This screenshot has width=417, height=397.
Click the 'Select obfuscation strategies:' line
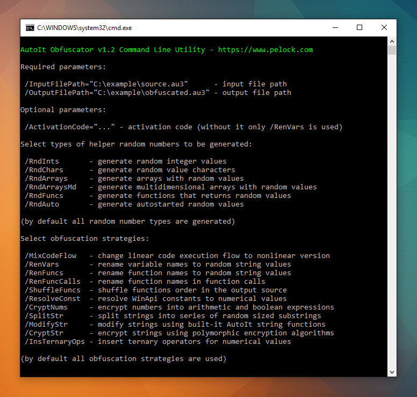(x=84, y=238)
